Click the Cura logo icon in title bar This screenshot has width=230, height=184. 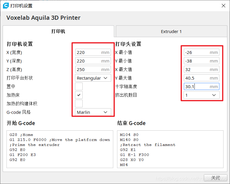[x=6, y=6]
